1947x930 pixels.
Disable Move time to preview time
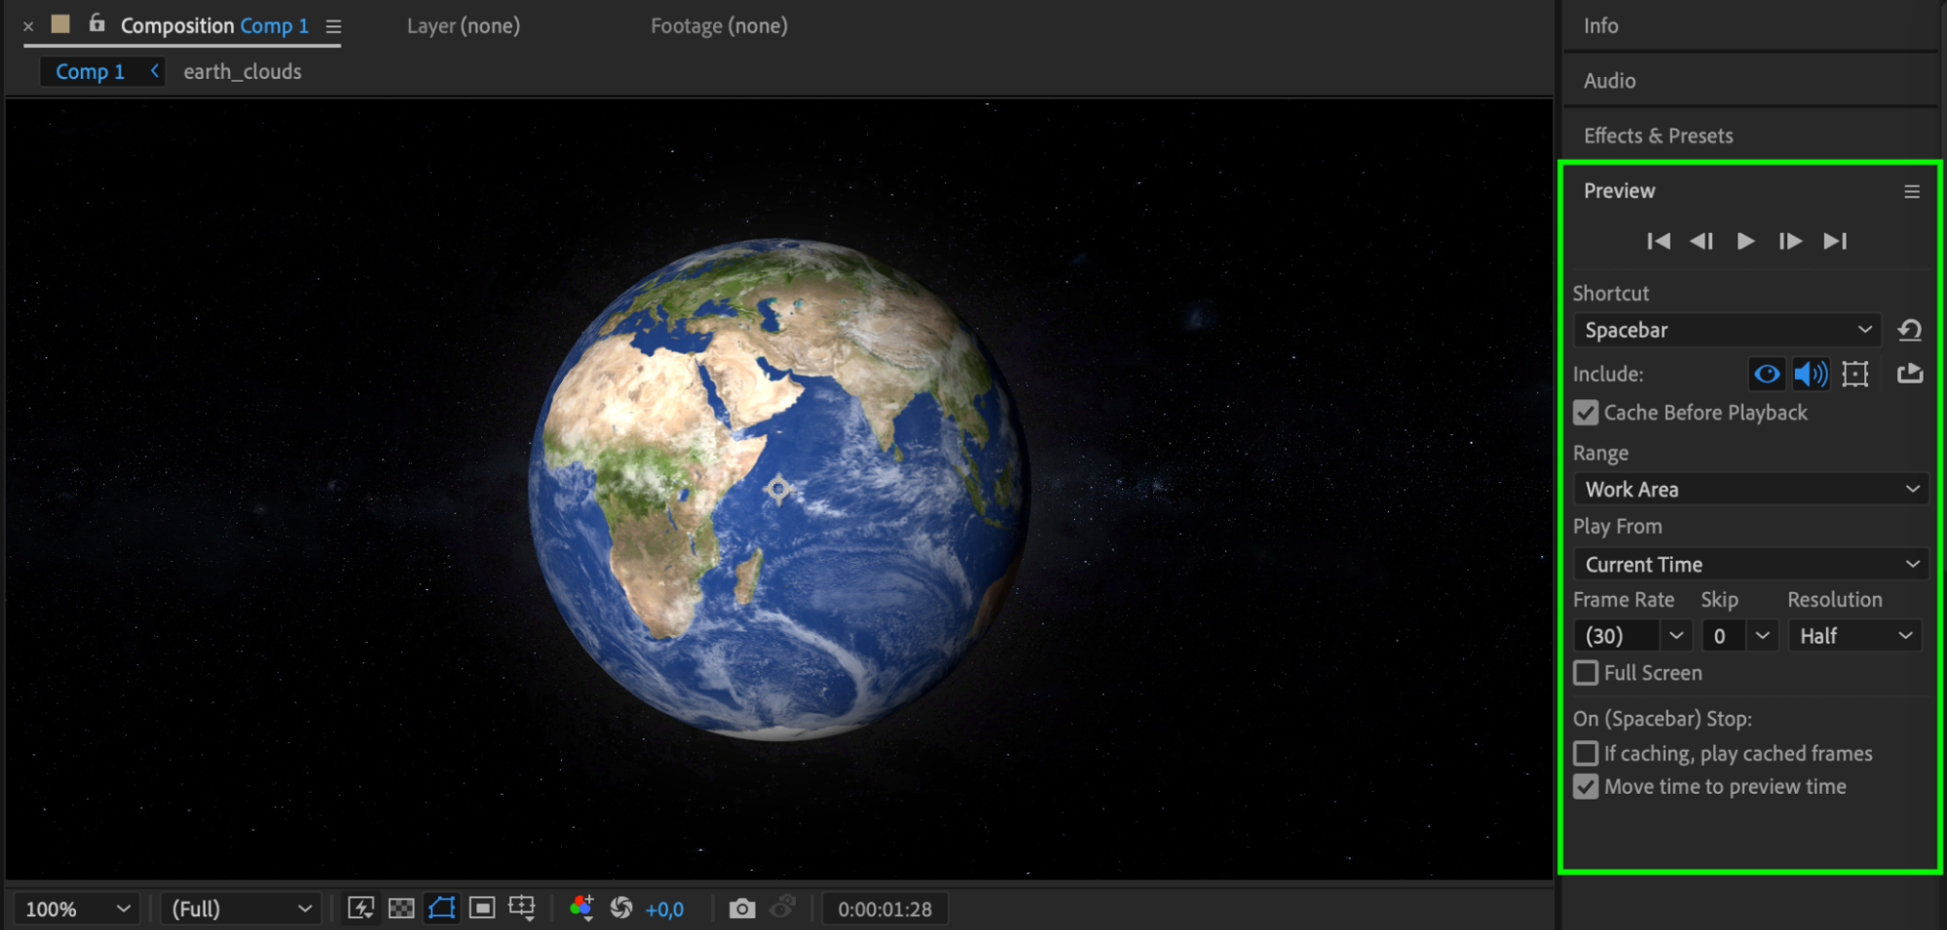[1586, 787]
